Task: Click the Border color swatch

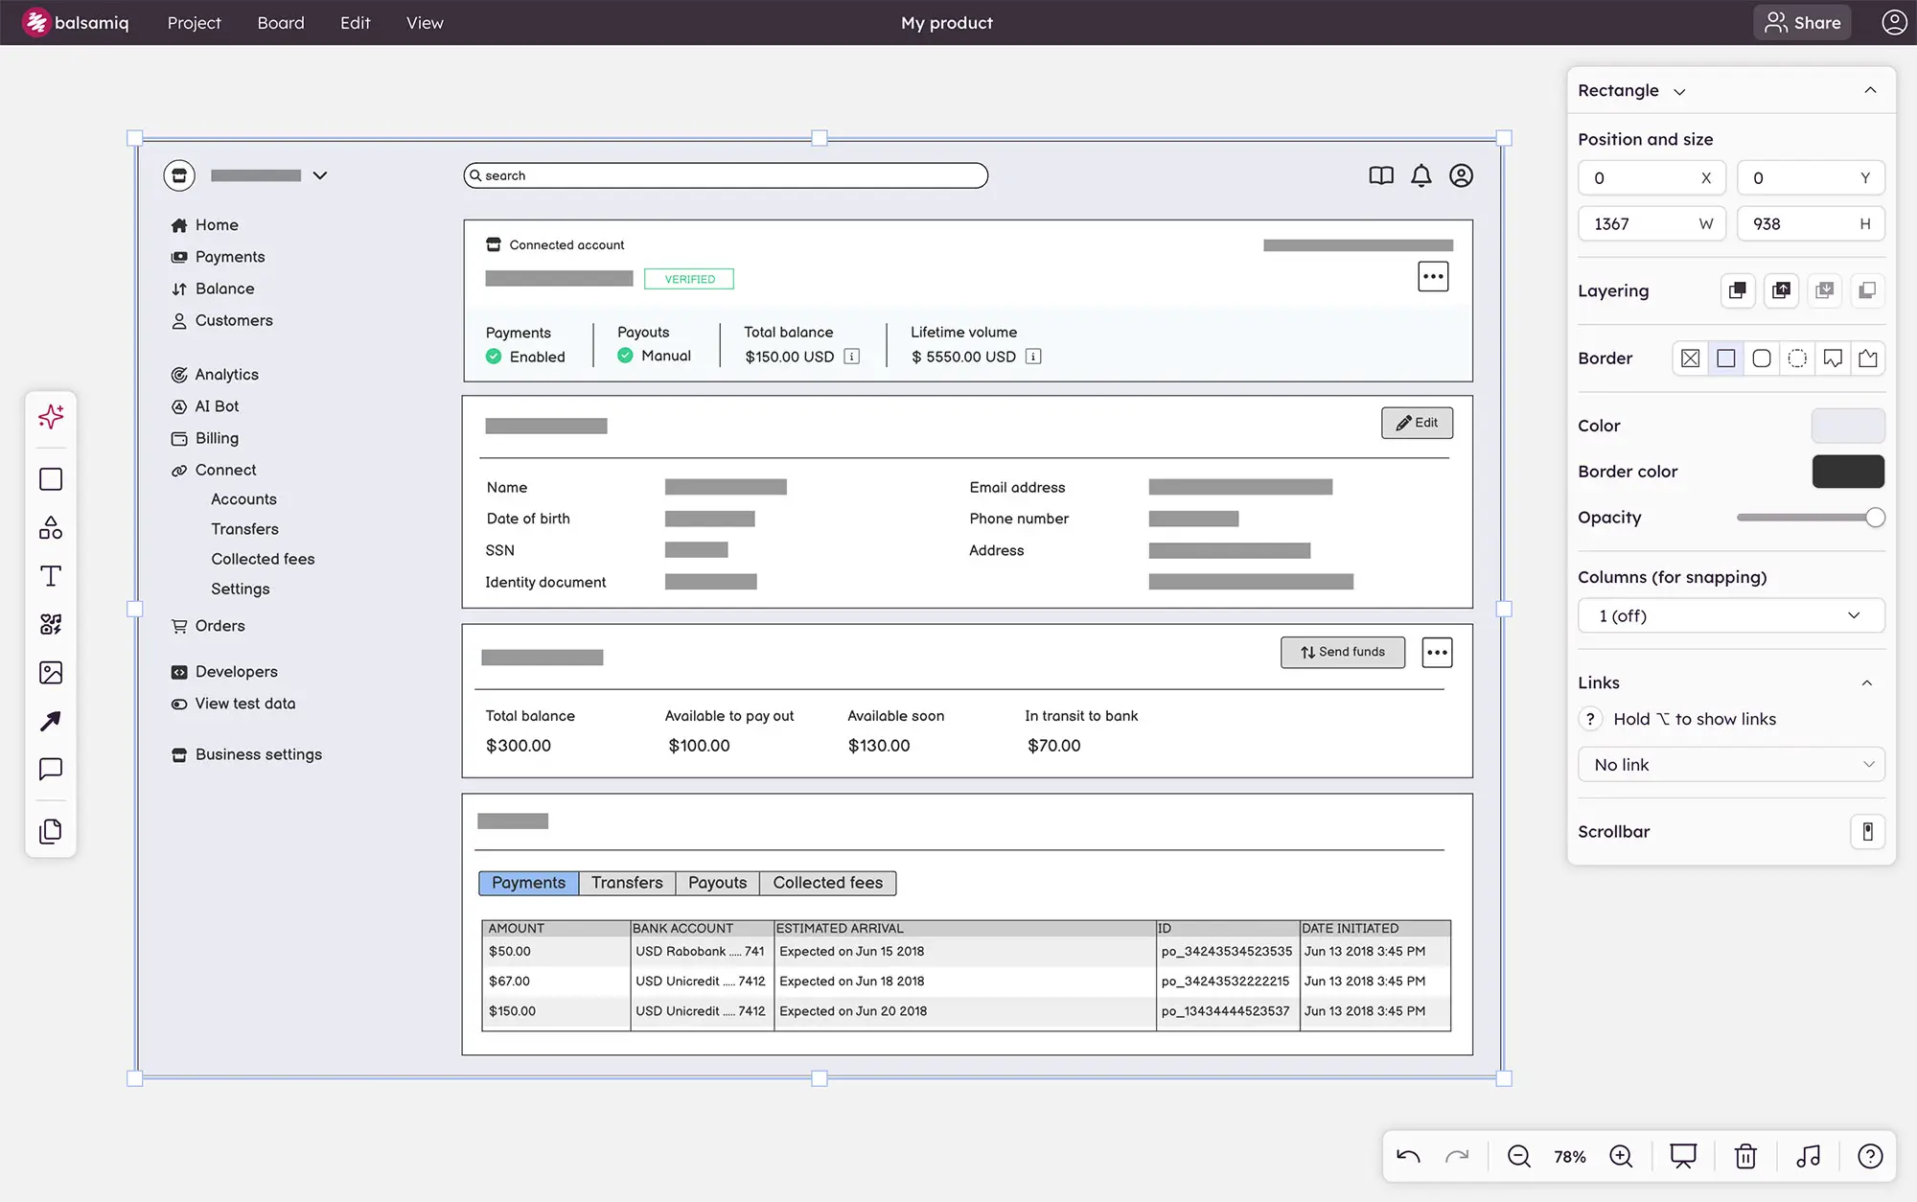Action: point(1848,472)
